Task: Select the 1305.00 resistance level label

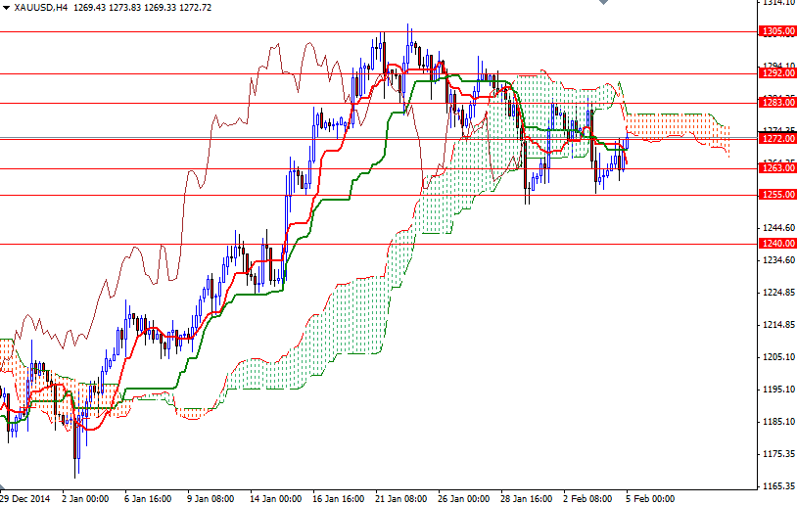Action: [x=777, y=31]
